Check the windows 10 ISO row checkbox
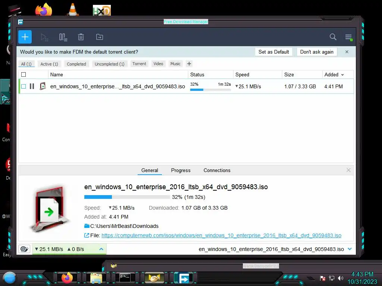The height and width of the screenshot is (286, 382). pos(24,86)
